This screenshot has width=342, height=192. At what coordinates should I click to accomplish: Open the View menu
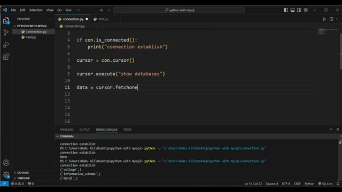[x=50, y=10]
